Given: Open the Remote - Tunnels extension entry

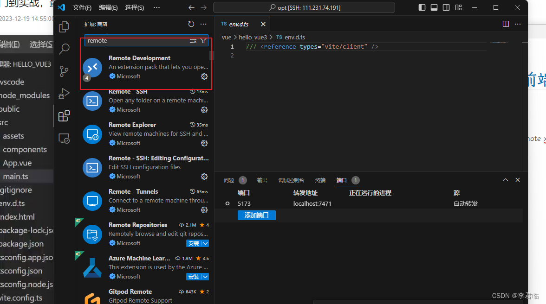Looking at the screenshot, I should [x=145, y=201].
